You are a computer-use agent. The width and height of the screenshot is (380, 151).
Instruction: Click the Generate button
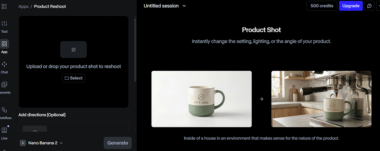[117, 143]
